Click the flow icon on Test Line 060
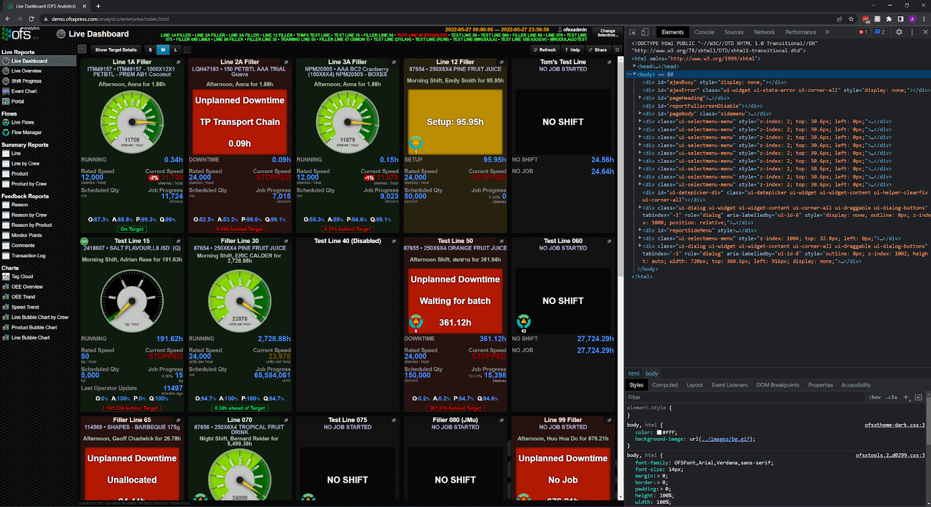The height and width of the screenshot is (507, 931). 524,321
